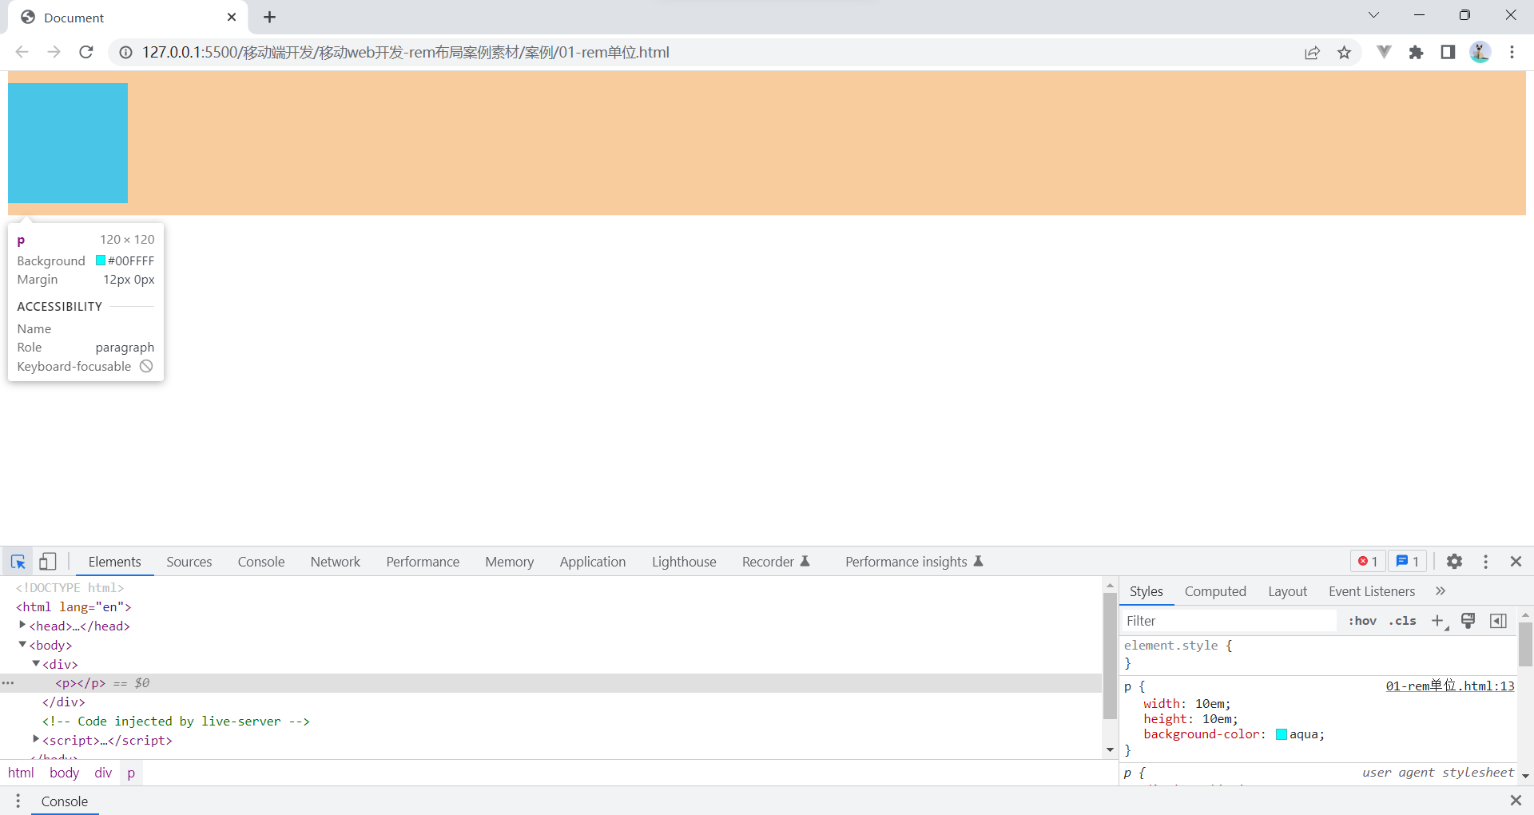The image size is (1534, 815).
Task: Bookmark the current page via star icon
Action: 1345,52
